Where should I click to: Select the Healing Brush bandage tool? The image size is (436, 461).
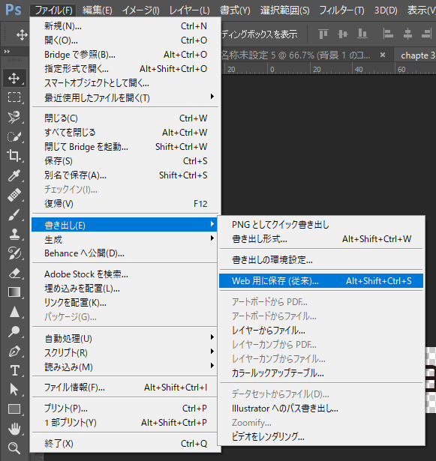(14, 195)
